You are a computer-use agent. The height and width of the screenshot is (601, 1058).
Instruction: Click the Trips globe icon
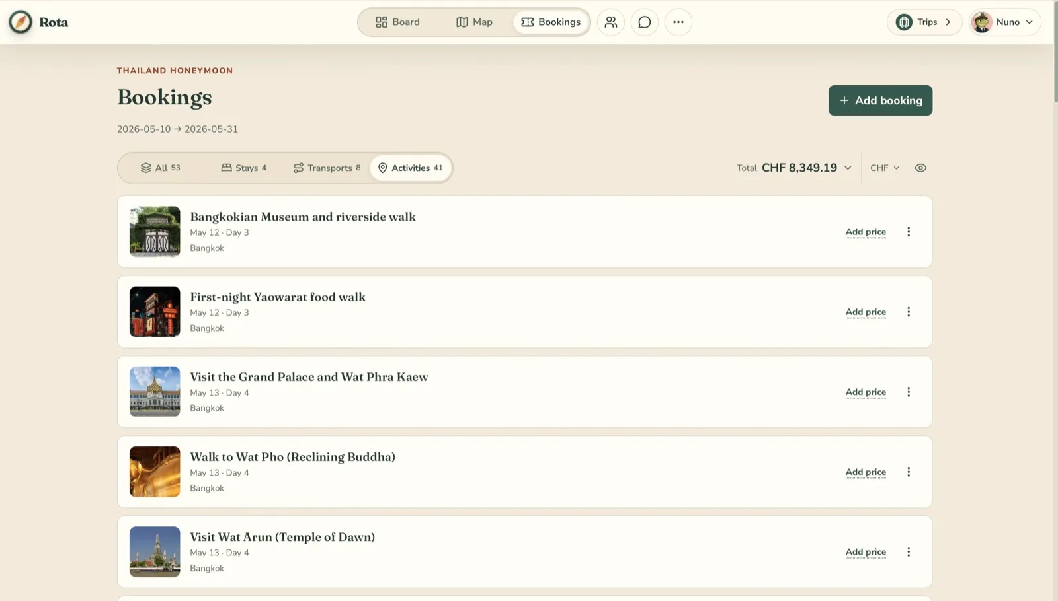904,22
